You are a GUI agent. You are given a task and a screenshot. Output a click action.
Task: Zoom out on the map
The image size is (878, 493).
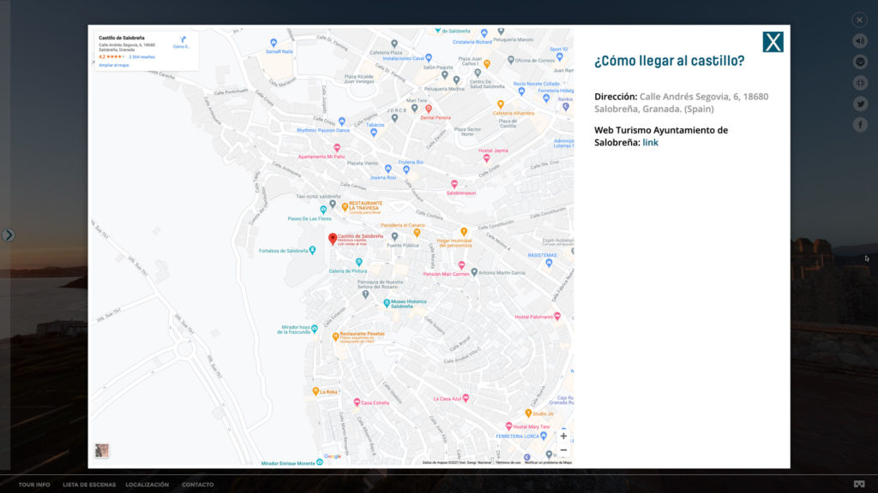(x=563, y=450)
